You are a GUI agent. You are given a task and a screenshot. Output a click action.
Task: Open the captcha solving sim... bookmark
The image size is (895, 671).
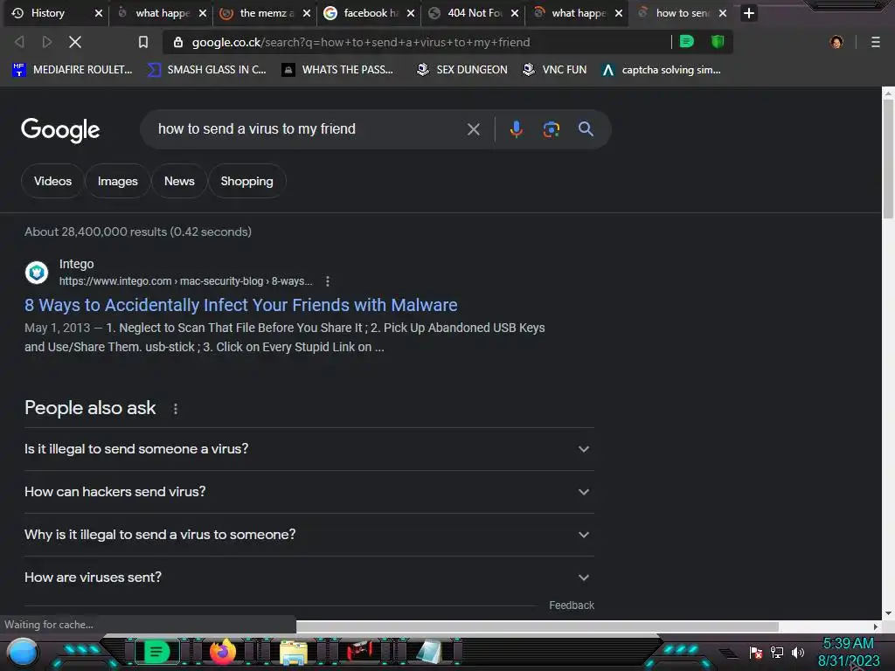tap(661, 70)
